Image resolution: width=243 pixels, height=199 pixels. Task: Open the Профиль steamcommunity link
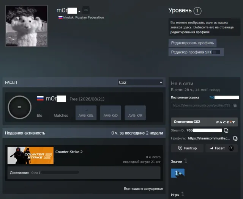tap(209, 138)
